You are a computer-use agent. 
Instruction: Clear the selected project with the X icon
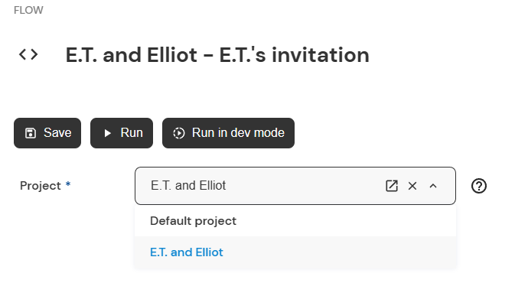click(x=412, y=186)
